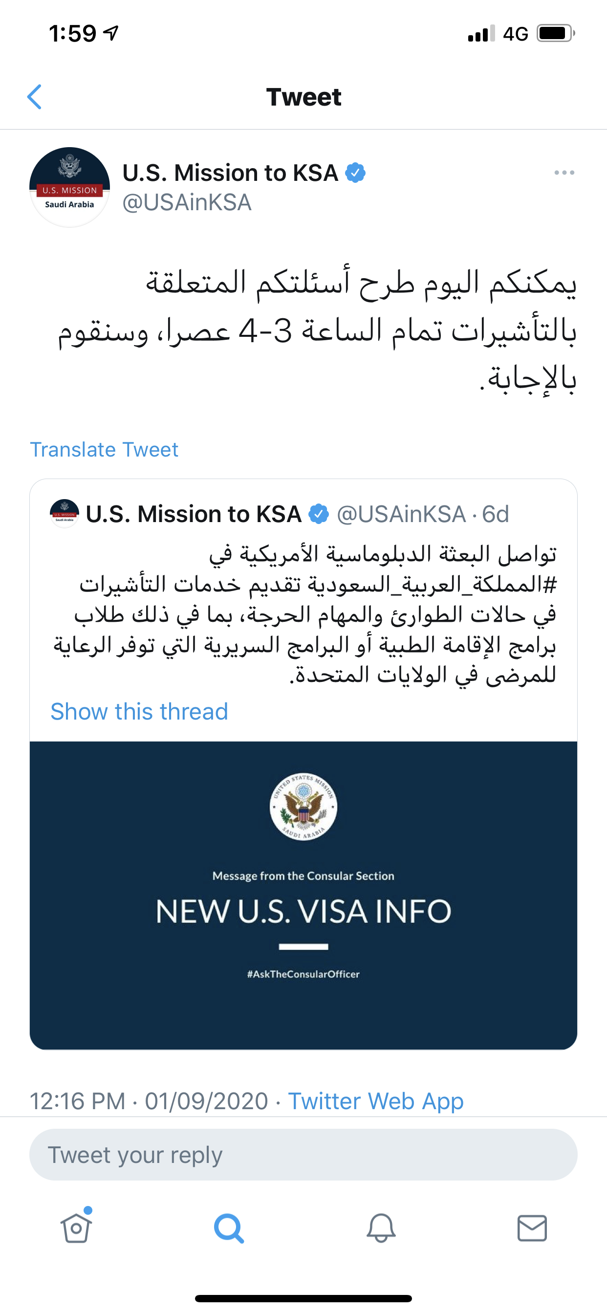Open the quoted tweet Arabic text
Viewport: 607px width, 1314px height.
[306, 614]
